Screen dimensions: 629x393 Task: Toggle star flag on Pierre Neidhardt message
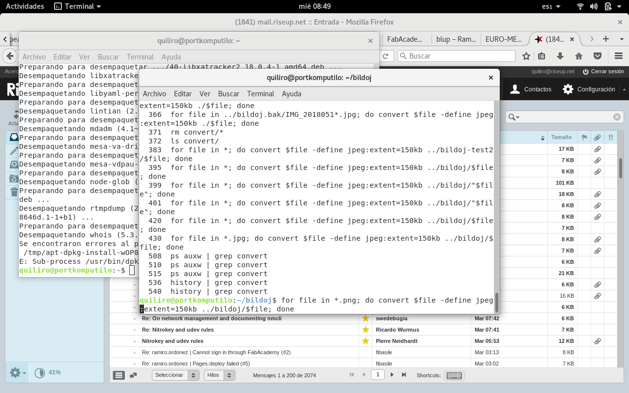[365, 341]
